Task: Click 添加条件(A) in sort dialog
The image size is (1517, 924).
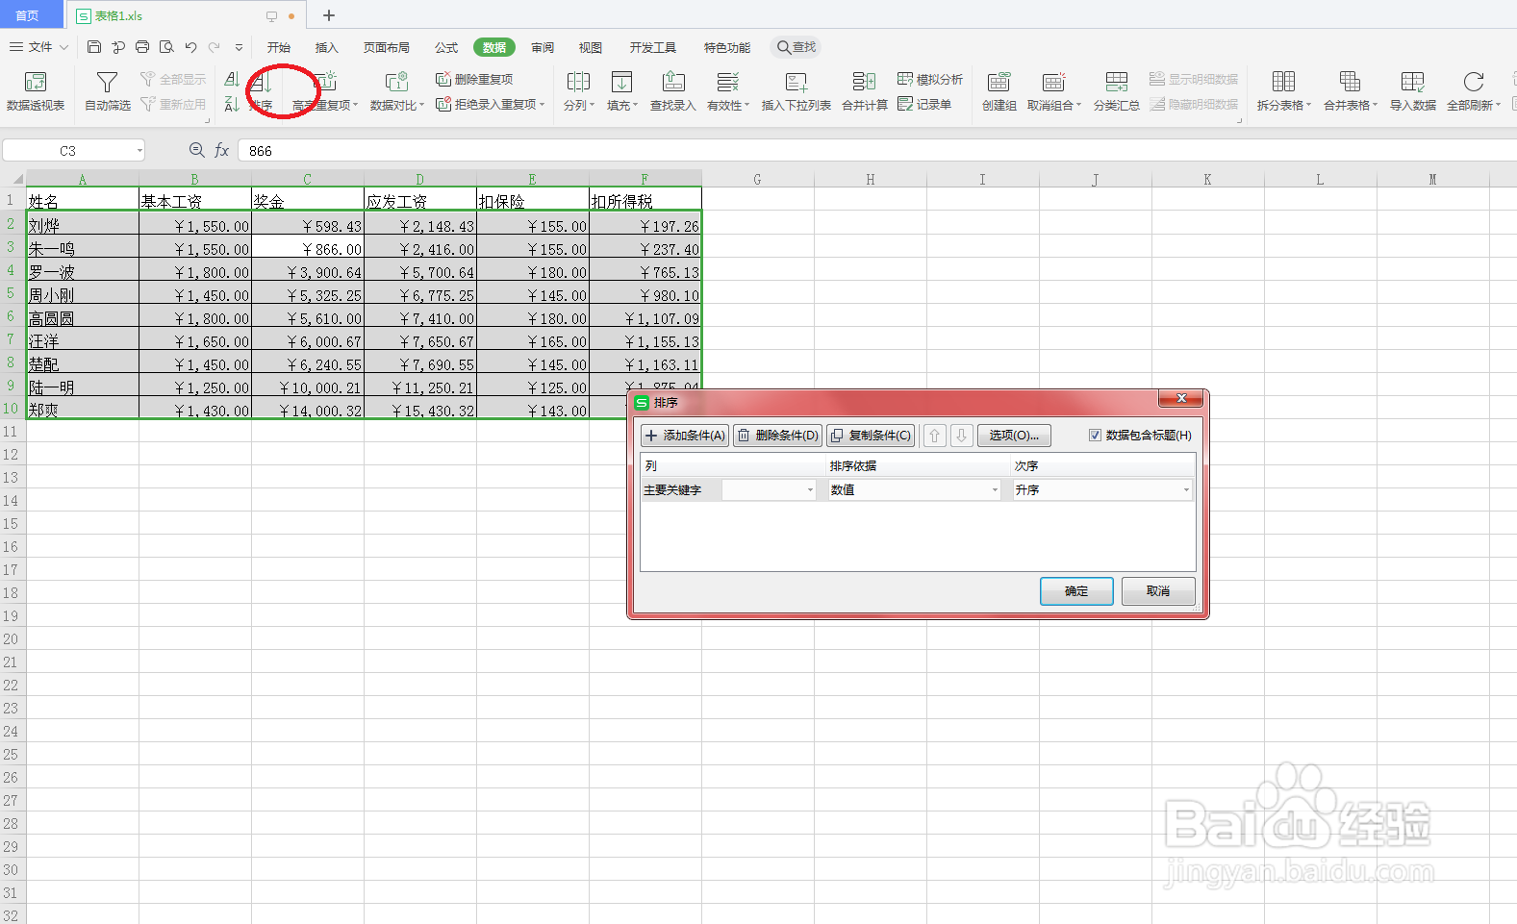Action: [x=685, y=436]
